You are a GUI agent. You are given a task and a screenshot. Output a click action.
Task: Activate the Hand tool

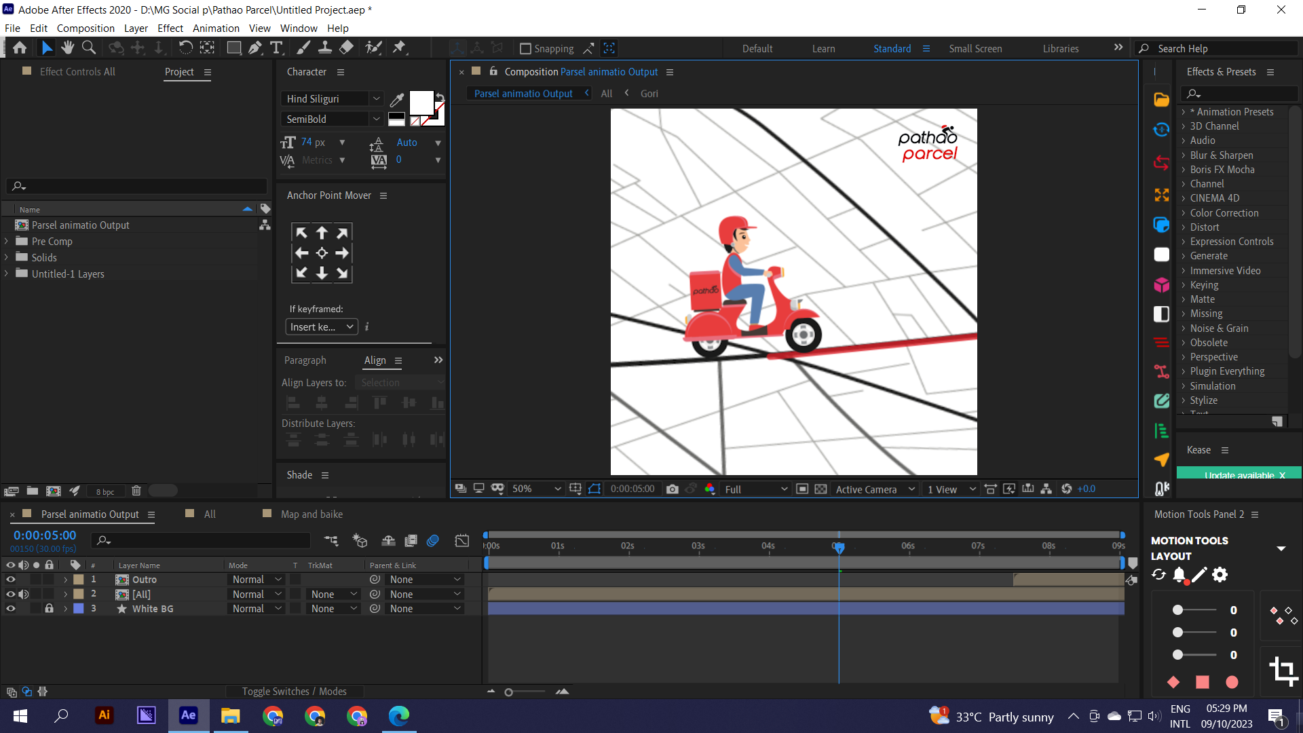pos(67,48)
